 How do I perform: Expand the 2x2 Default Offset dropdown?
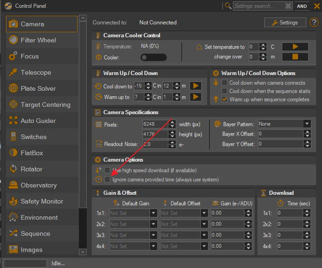[204, 224]
